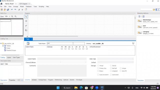Check the G column checkbox
The width and height of the screenshot is (160, 90).
pos(87,49)
